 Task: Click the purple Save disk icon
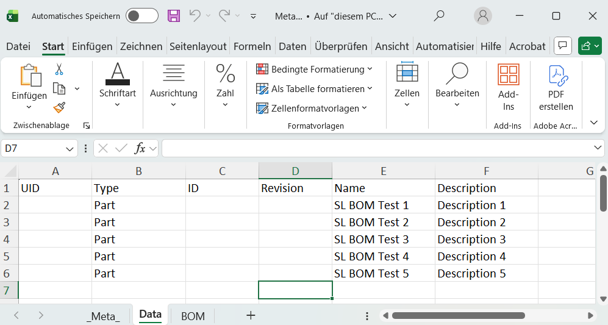(174, 16)
